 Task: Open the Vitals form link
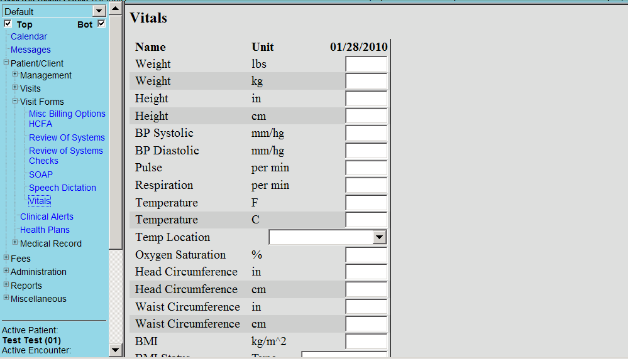tap(40, 201)
